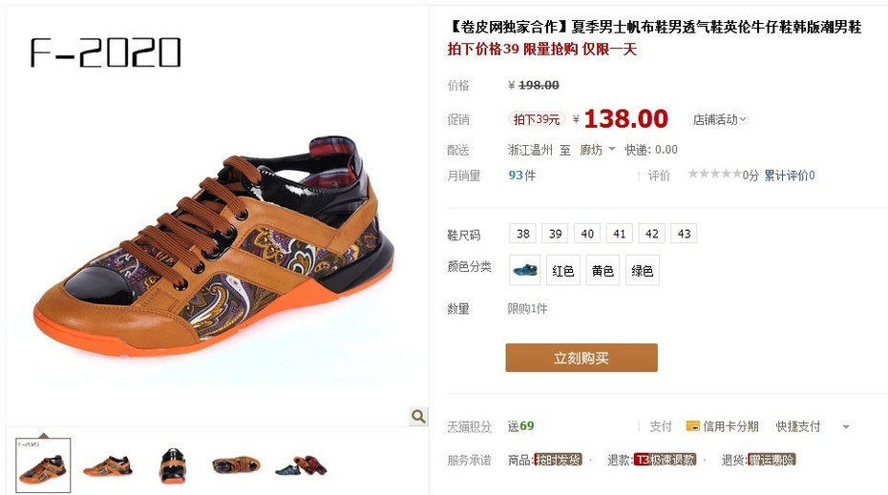Image resolution: width=888 pixels, height=495 pixels.
Task: Choose shoe size 38
Action: [x=522, y=234]
